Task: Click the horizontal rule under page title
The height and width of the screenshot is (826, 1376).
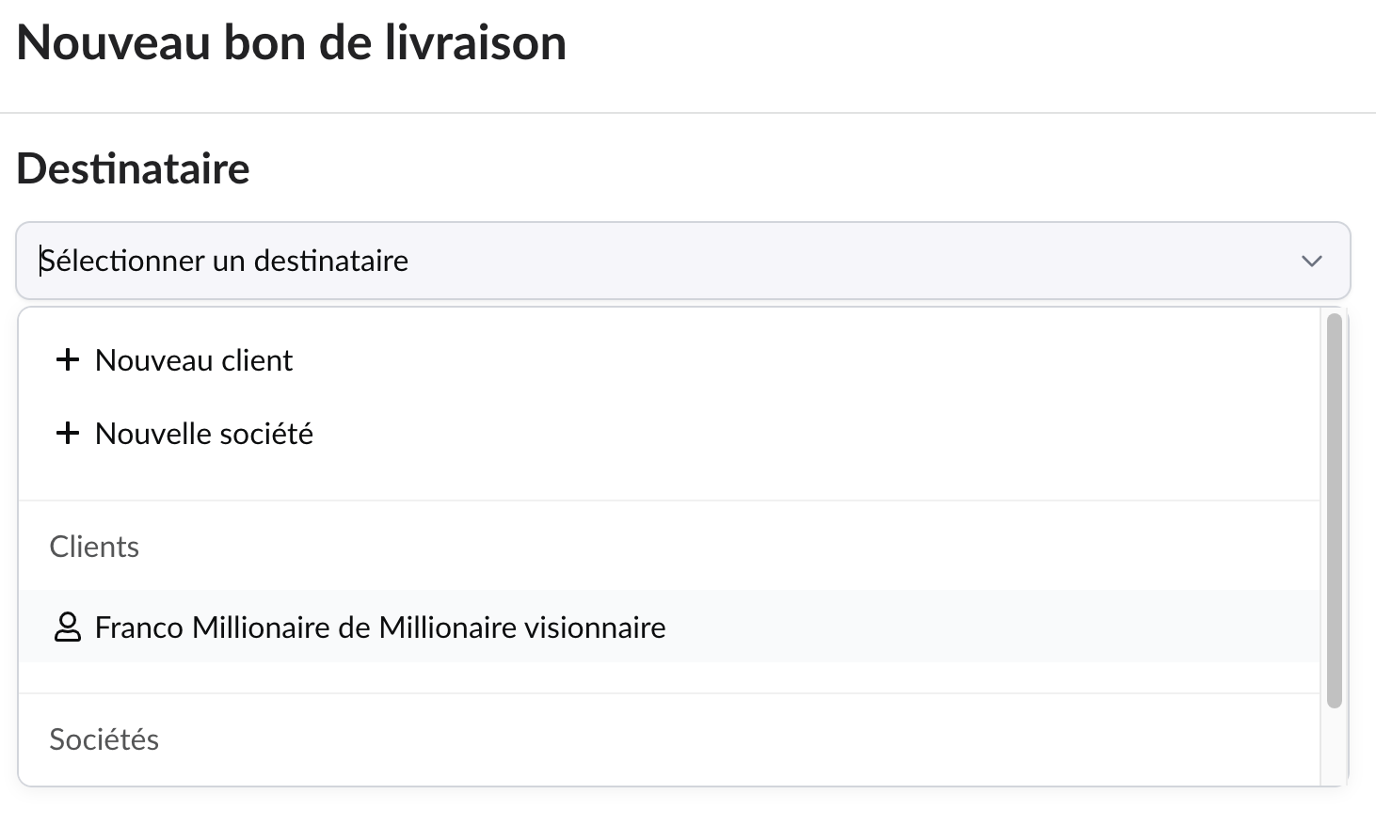Action: coord(687,113)
